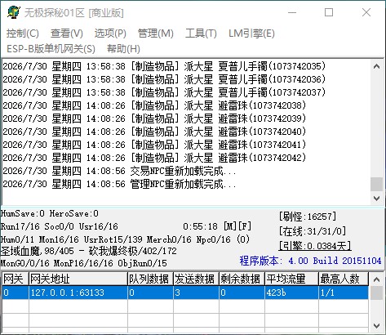
Task: Click the application icon in the title bar
Action: 14,12
